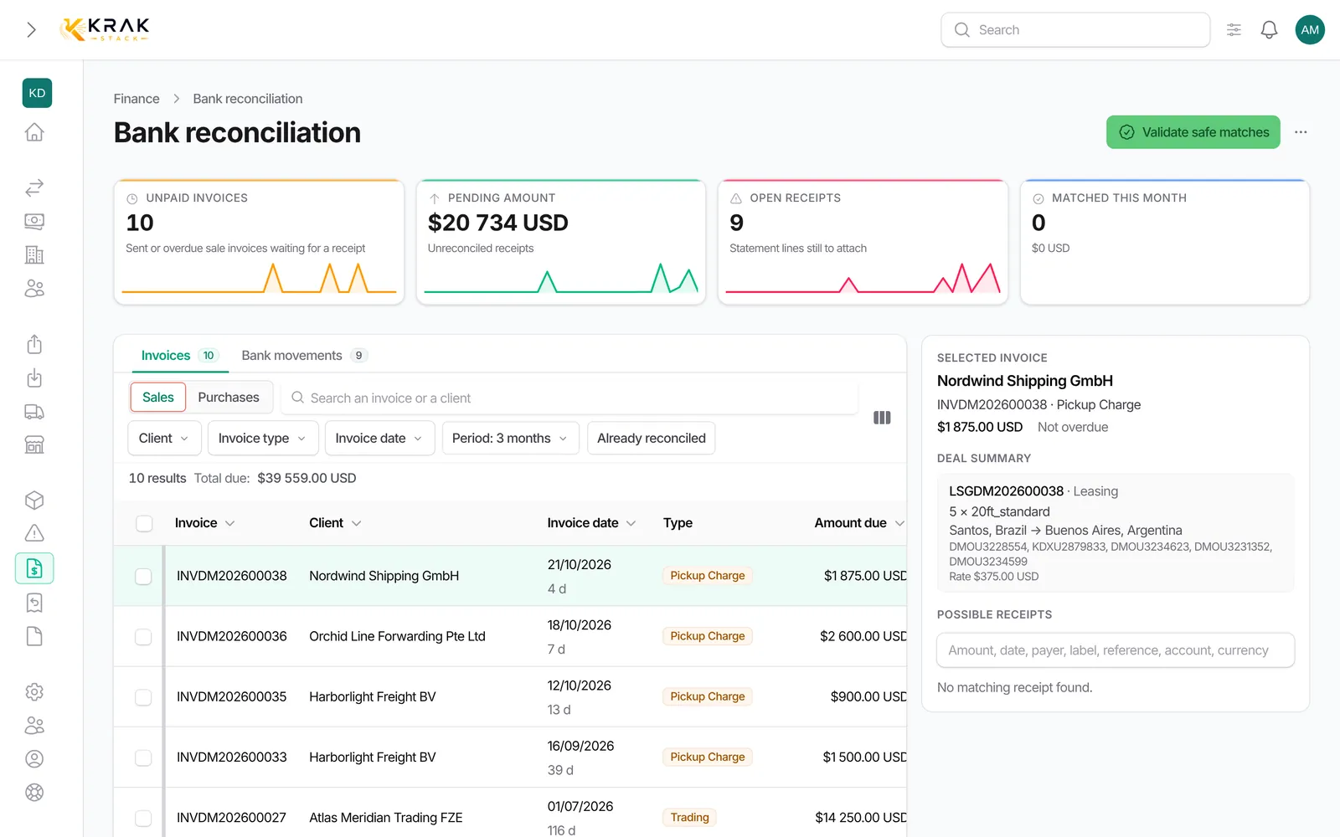This screenshot has width=1340, height=837.
Task: Open the KD workspace badge
Action: (x=37, y=93)
